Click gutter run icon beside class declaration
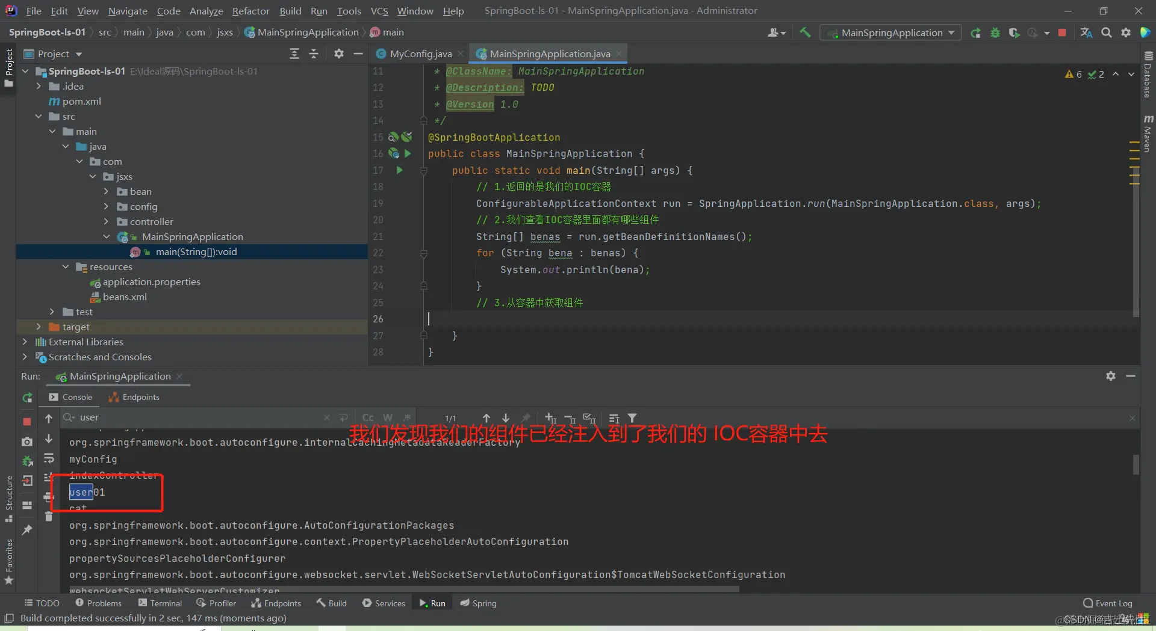 (x=408, y=153)
